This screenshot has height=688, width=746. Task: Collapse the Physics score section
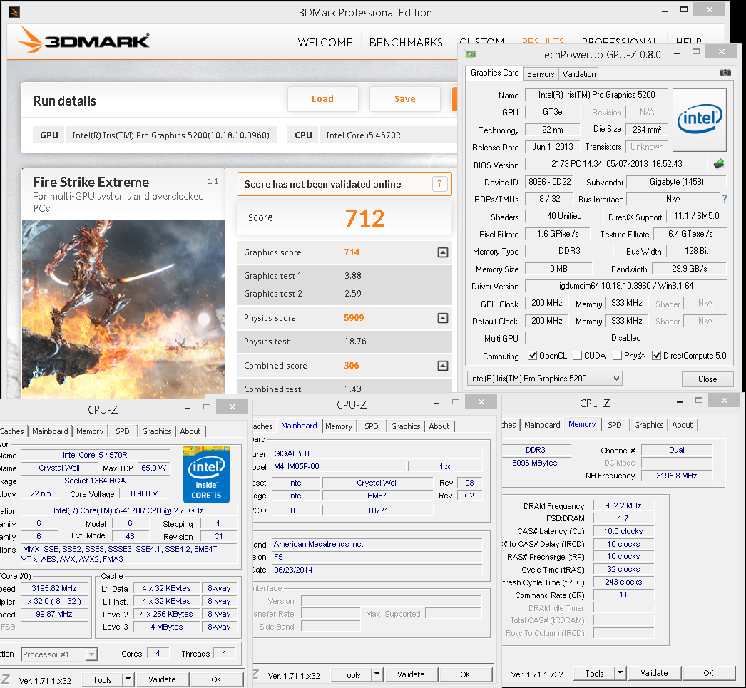[442, 318]
